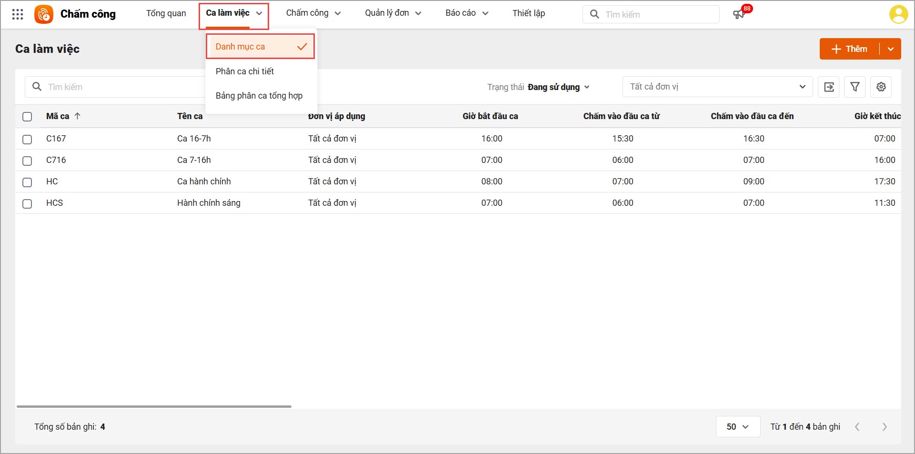Open the app launcher grid icon
Image resolution: width=915 pixels, height=454 pixels.
tap(18, 14)
